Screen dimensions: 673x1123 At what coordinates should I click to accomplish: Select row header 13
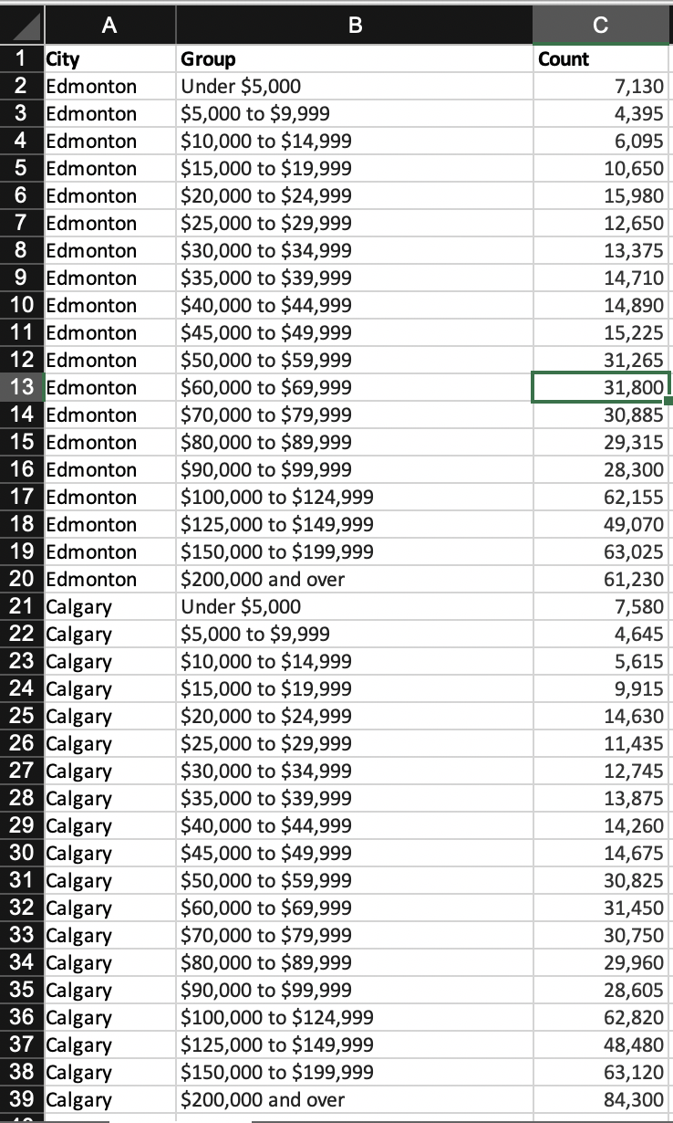click(x=22, y=387)
